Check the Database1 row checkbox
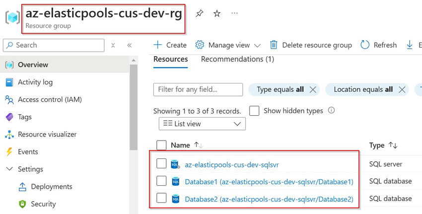 (x=161, y=181)
